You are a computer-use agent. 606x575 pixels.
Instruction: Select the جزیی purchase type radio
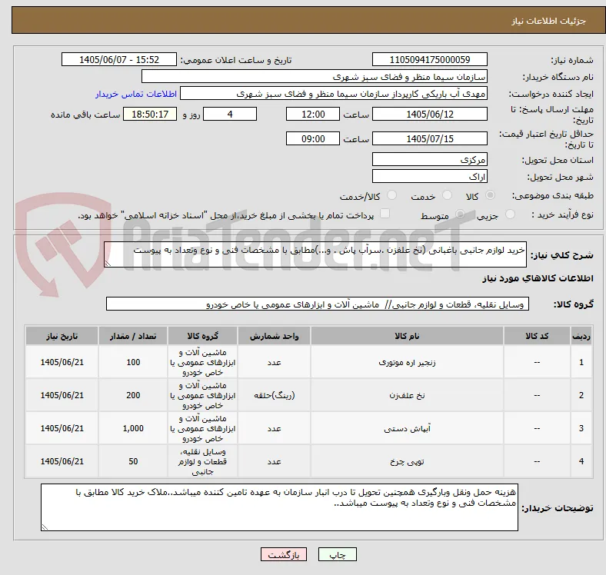(x=510, y=214)
